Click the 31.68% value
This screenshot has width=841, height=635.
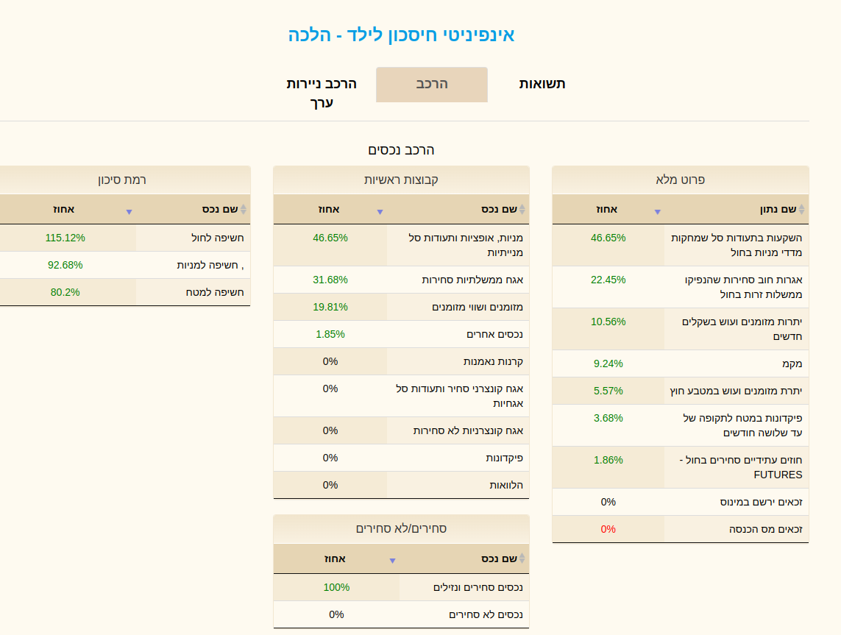tap(330, 280)
